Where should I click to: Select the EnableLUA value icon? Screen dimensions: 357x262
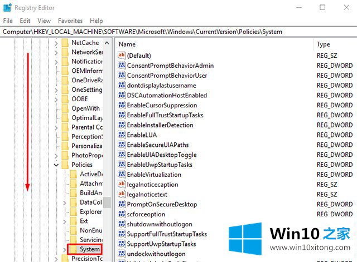coord(122,135)
